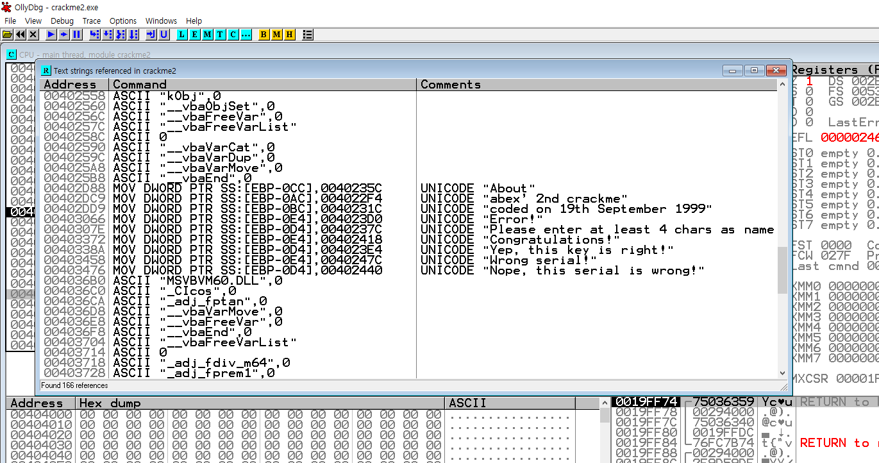The width and height of the screenshot is (879, 463).
Task: Select row with UNICODE "Error!"
Action: 408,219
